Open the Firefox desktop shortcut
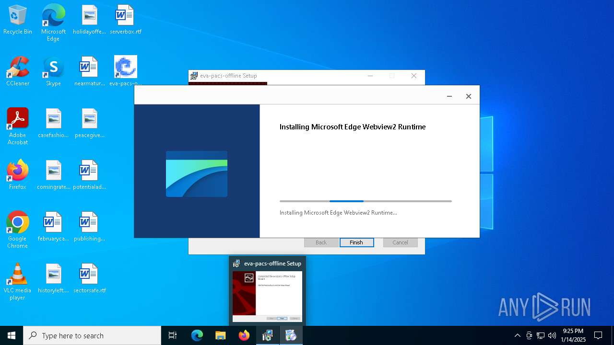Viewport: 614px width, 345px height. (18, 175)
